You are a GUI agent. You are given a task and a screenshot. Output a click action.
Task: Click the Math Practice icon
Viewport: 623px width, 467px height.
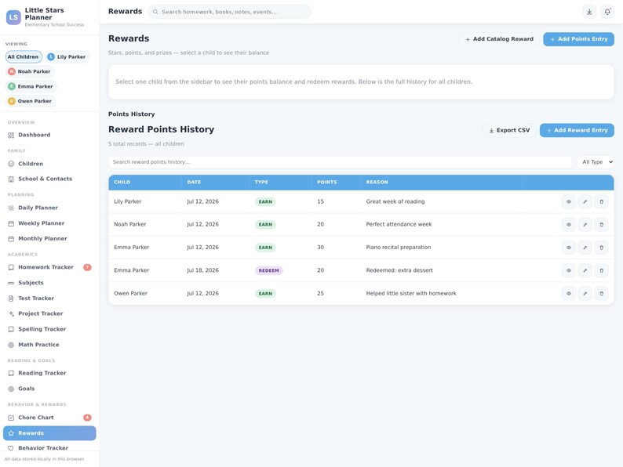tap(11, 345)
